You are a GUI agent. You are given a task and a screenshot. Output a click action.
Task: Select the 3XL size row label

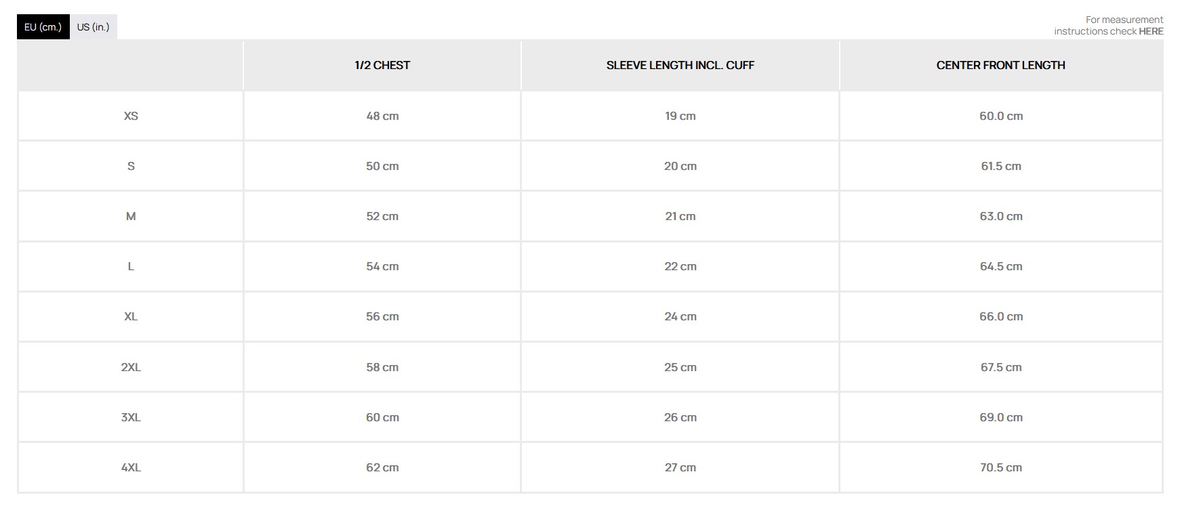click(131, 417)
